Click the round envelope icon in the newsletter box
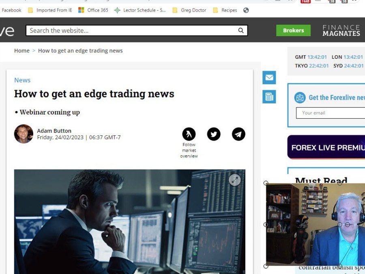365x274 pixels. 300,98
